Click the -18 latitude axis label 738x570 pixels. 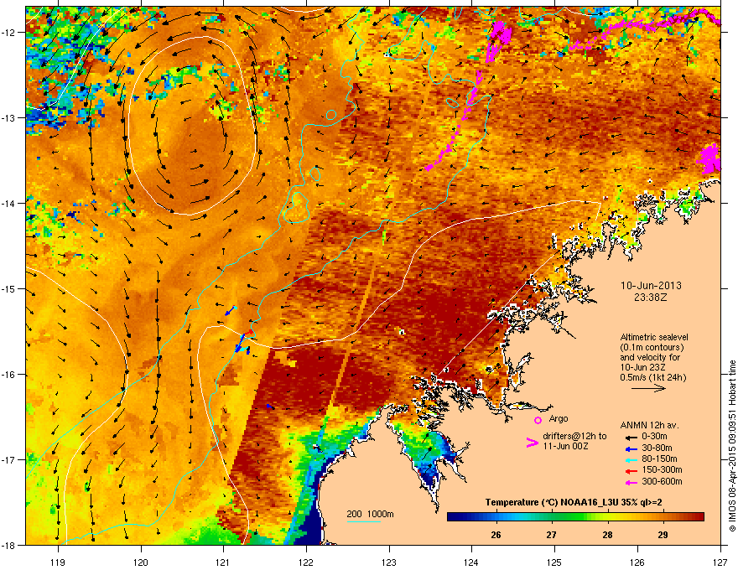pos(8,545)
